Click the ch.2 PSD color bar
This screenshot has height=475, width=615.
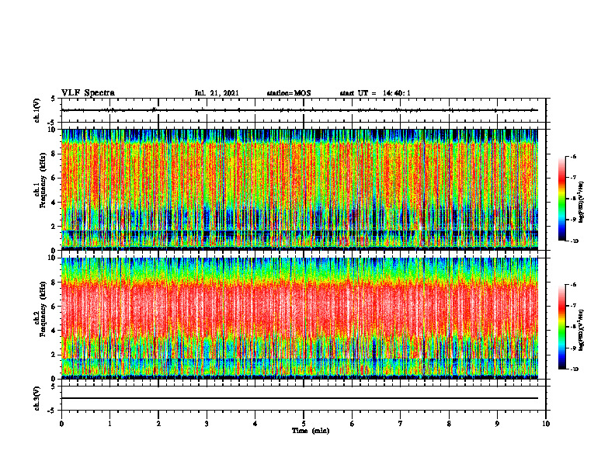click(561, 327)
